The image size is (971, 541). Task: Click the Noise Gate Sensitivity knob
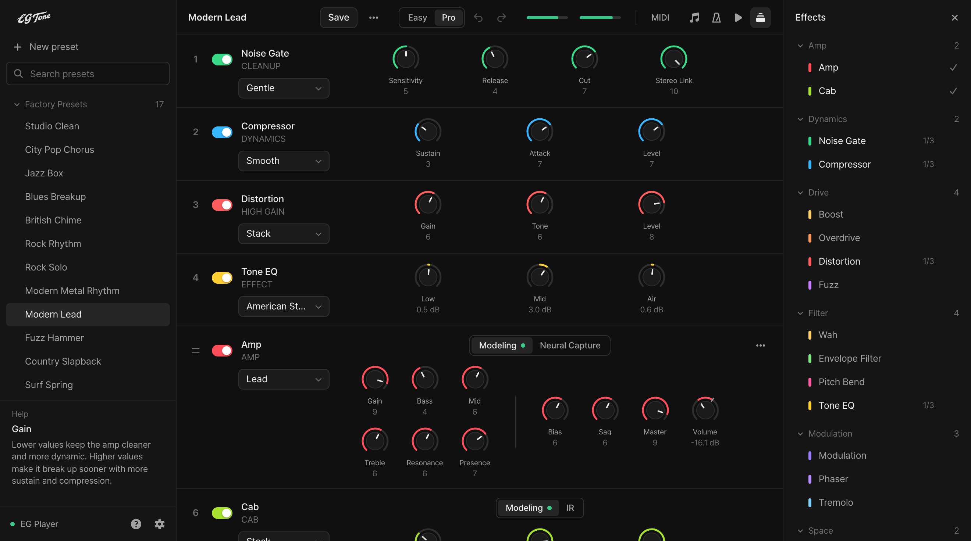click(x=406, y=59)
